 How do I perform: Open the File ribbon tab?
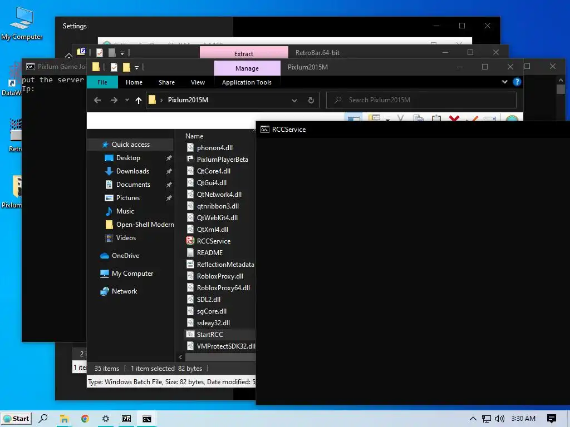pos(102,82)
